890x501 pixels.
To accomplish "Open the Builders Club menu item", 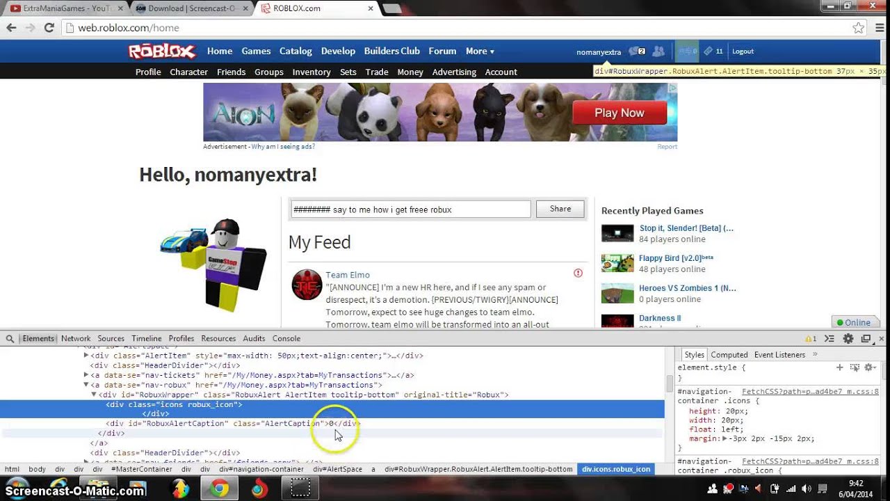I will pos(391,51).
